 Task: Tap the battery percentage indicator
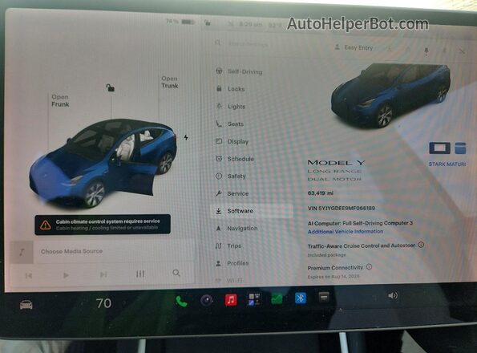point(180,22)
